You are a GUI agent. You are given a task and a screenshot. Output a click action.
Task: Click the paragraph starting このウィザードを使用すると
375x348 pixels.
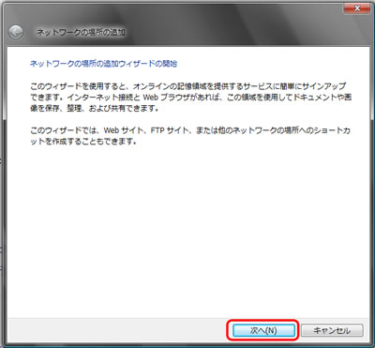[x=191, y=98]
